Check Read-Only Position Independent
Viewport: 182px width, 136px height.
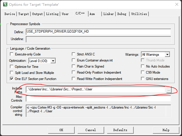(73, 72)
